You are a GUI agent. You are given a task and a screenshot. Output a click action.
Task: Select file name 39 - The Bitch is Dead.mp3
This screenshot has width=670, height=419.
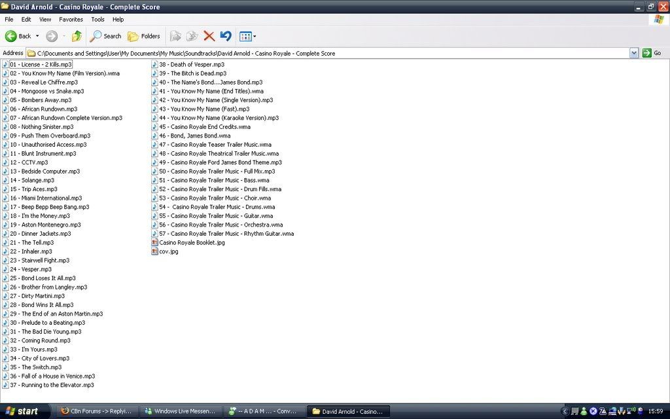(x=193, y=73)
